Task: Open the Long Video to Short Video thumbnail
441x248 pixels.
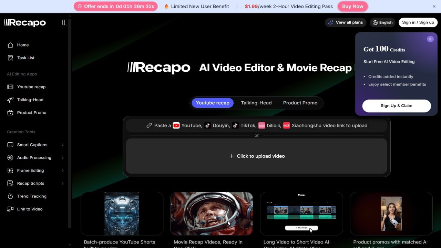Action: (x=301, y=214)
